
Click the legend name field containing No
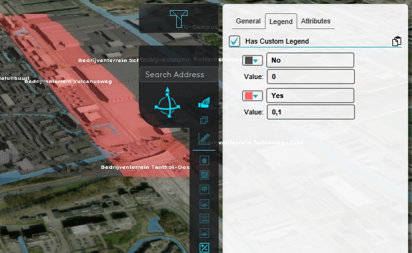tap(310, 61)
